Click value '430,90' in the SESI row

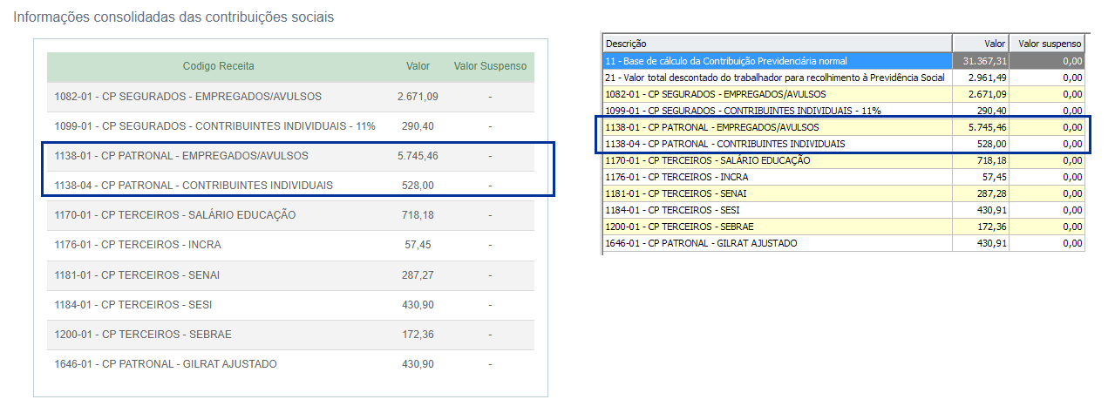(418, 305)
